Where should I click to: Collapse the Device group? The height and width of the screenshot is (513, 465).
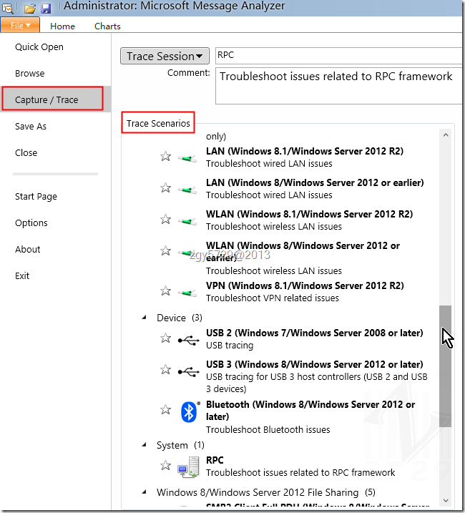(x=144, y=318)
